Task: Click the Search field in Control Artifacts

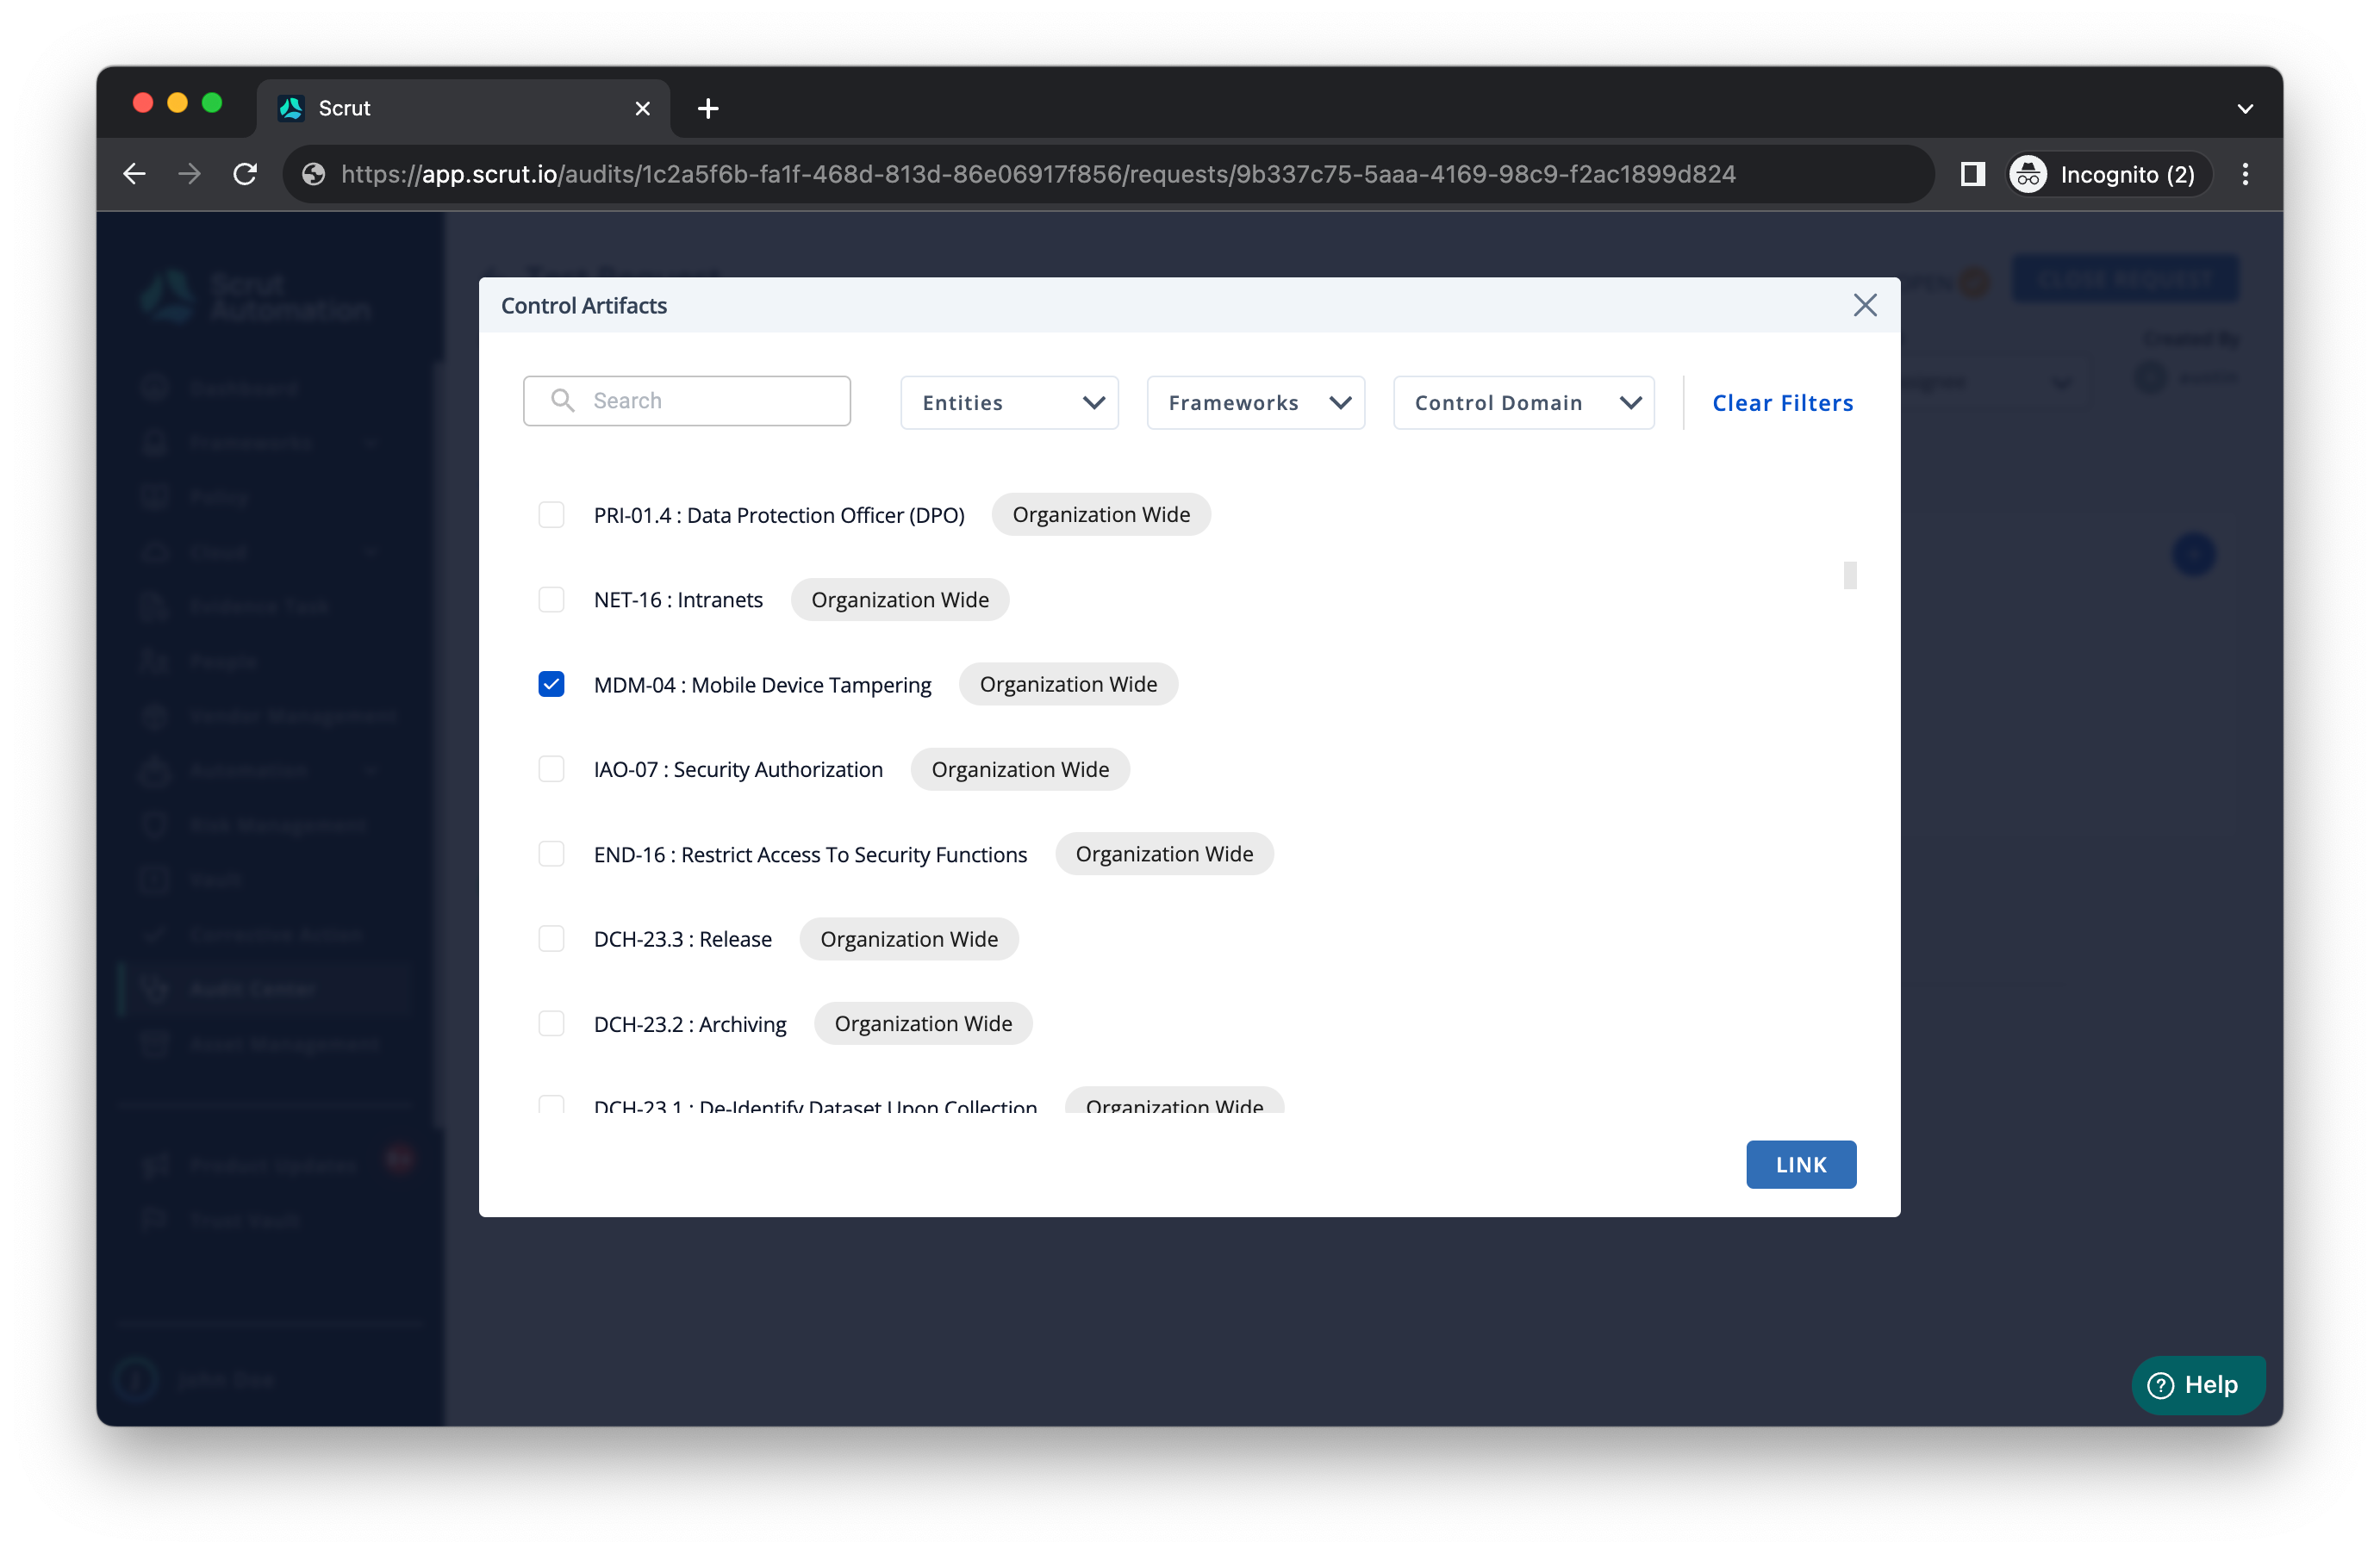Action: tap(687, 401)
